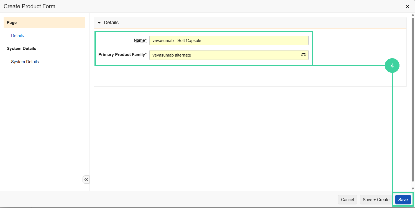This screenshot has width=415, height=208.
Task: Open the Primary Product Family lookup binoculars icon
Action: pyautogui.click(x=303, y=55)
